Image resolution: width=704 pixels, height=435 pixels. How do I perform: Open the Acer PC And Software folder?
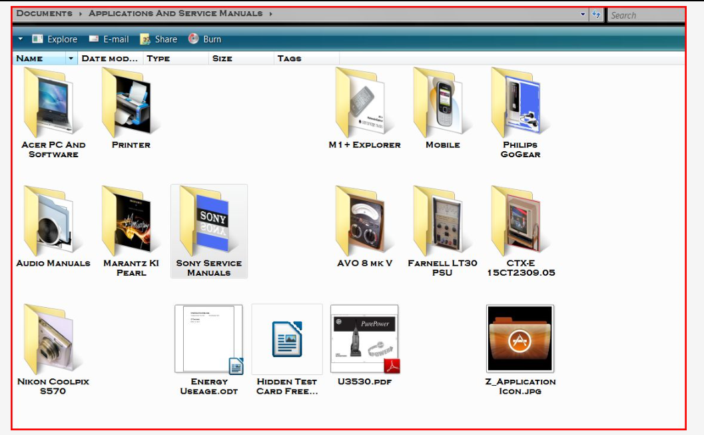53,113
